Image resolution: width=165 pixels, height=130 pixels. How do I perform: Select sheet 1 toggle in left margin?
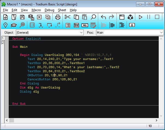pos(3,38)
